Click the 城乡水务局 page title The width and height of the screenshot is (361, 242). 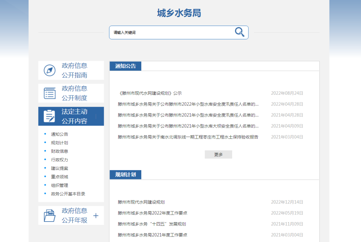(179, 13)
